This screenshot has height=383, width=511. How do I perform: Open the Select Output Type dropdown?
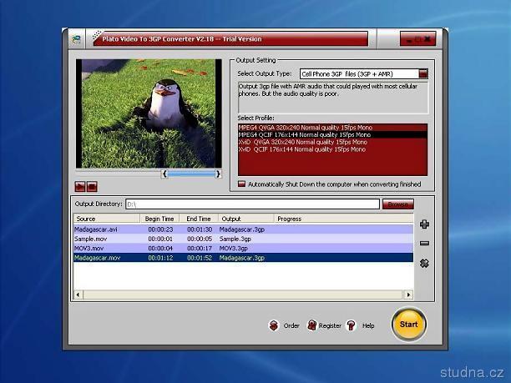[422, 73]
